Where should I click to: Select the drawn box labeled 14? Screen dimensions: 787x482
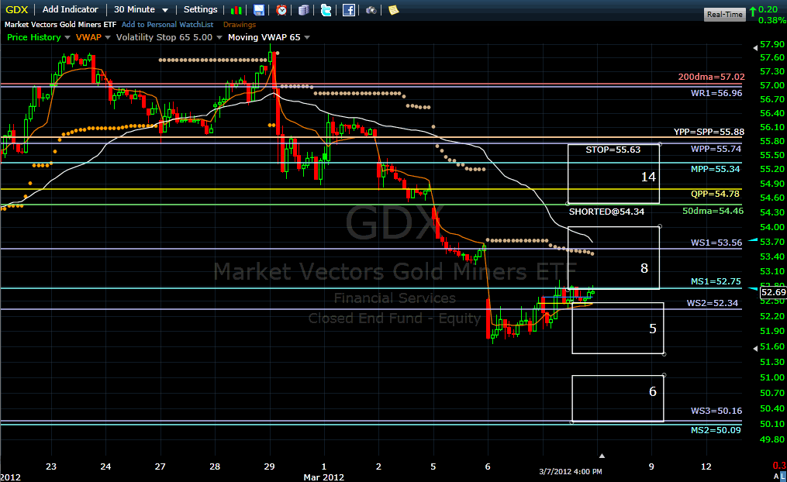pyautogui.click(x=613, y=174)
